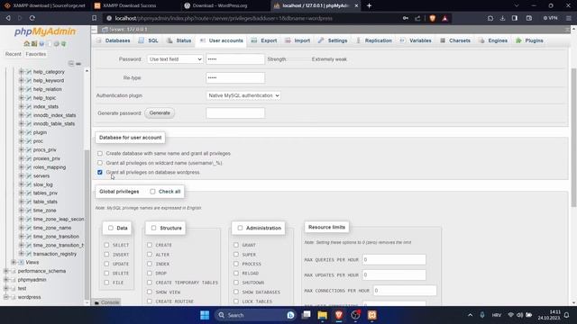This screenshot has height=324, width=577.
Task: Click the collapse all navigation icon
Action: point(71,64)
